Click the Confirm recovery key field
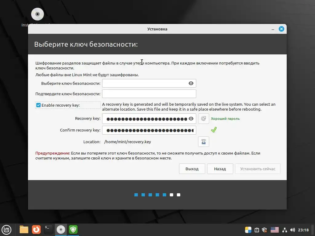Viewport: 315px width, 236px height. [149, 130]
